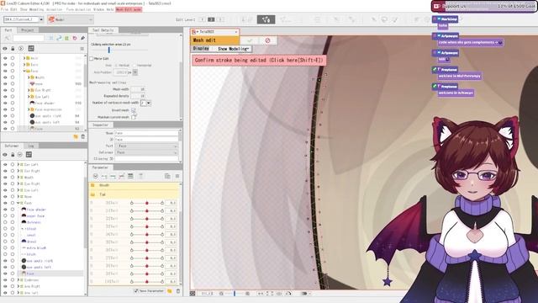Open the Window menu

[x=98, y=9]
